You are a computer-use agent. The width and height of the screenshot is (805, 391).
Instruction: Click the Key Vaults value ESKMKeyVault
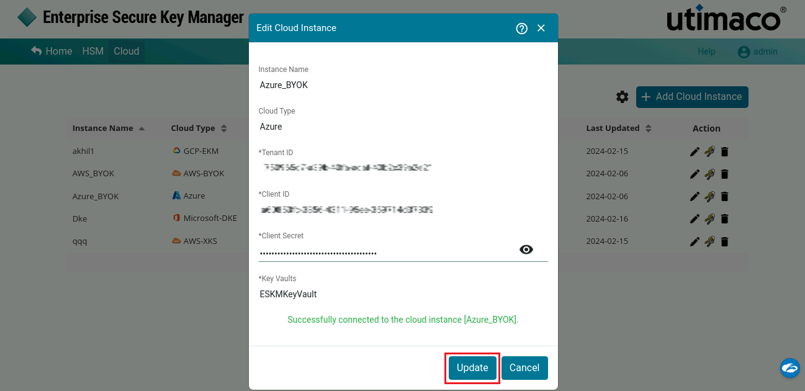click(289, 294)
